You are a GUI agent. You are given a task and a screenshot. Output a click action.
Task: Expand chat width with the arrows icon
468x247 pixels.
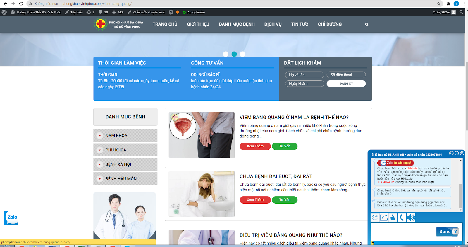451,153
